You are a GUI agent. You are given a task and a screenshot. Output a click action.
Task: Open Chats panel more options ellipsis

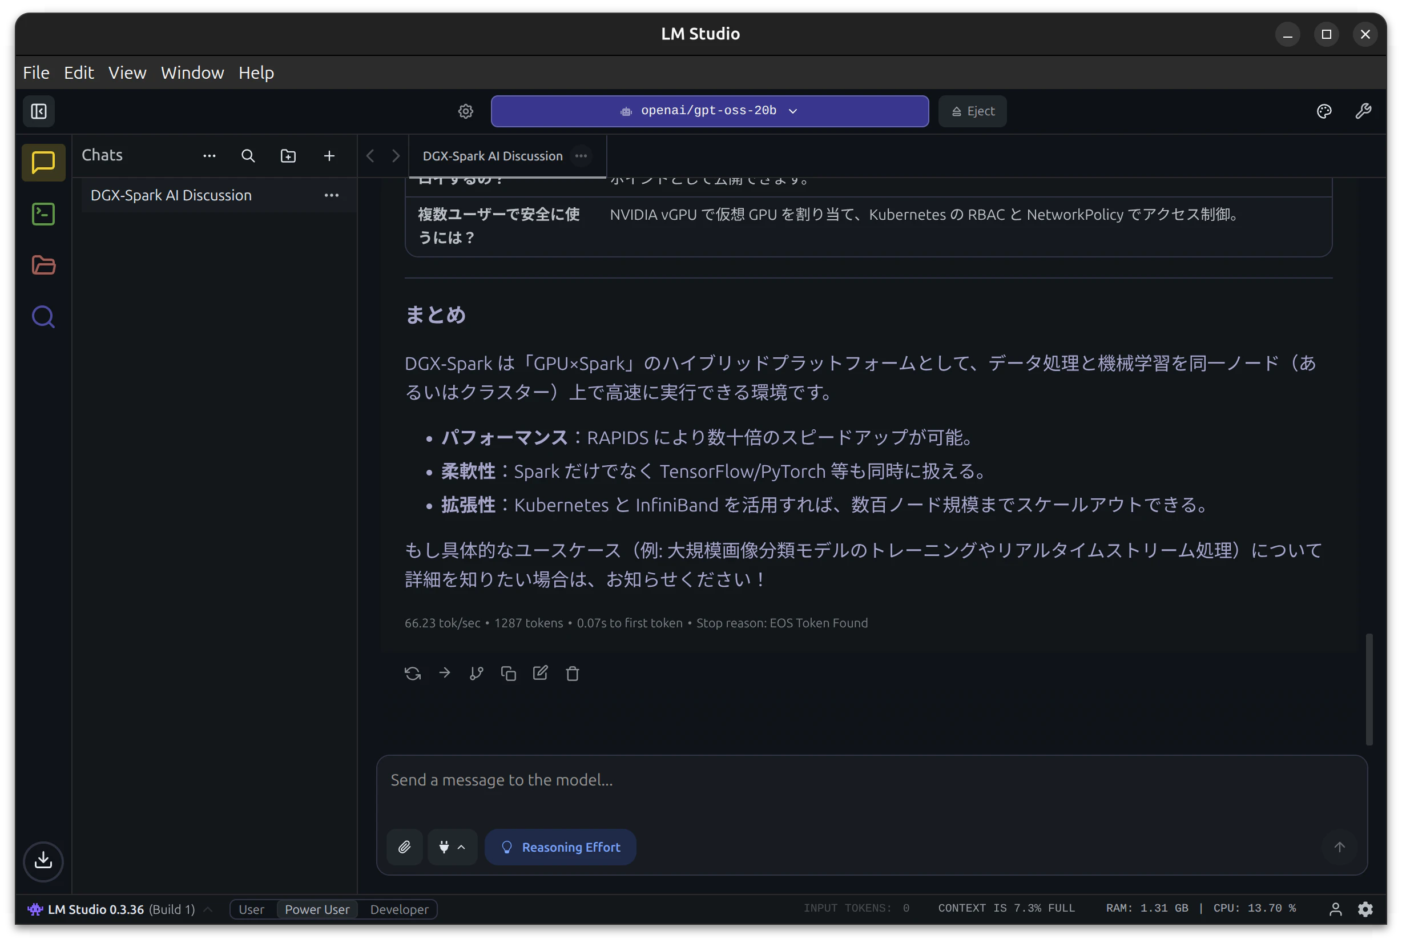point(210,156)
